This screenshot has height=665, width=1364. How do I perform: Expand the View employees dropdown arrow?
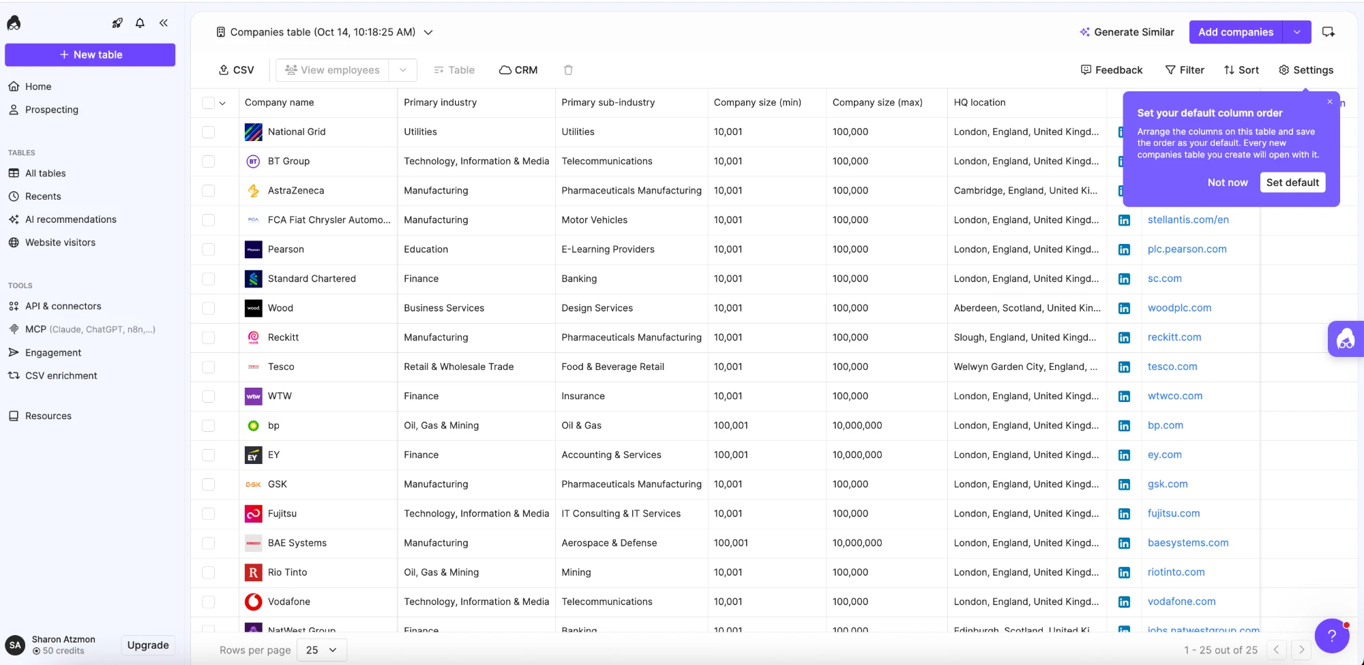(x=403, y=70)
